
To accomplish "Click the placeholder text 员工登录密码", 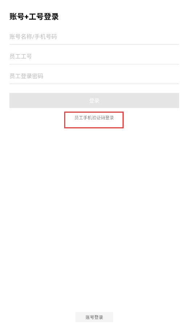I will click(26, 76).
